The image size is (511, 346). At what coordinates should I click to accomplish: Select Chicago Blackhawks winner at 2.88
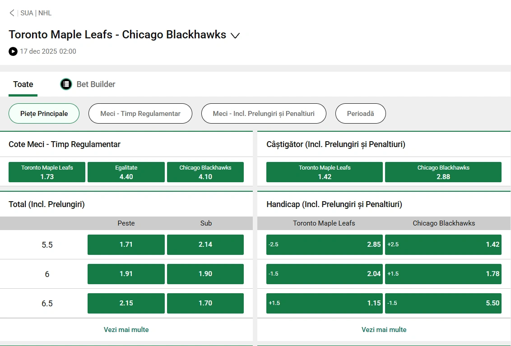point(443,172)
